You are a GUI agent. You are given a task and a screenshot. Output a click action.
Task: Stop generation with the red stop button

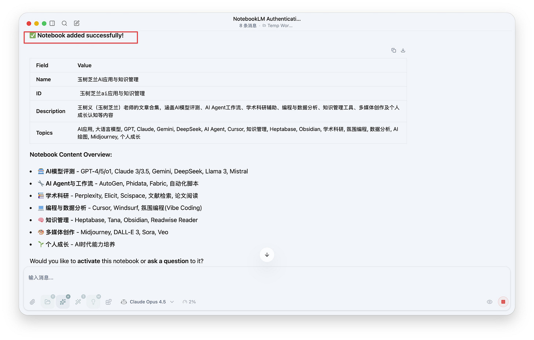pyautogui.click(x=503, y=302)
